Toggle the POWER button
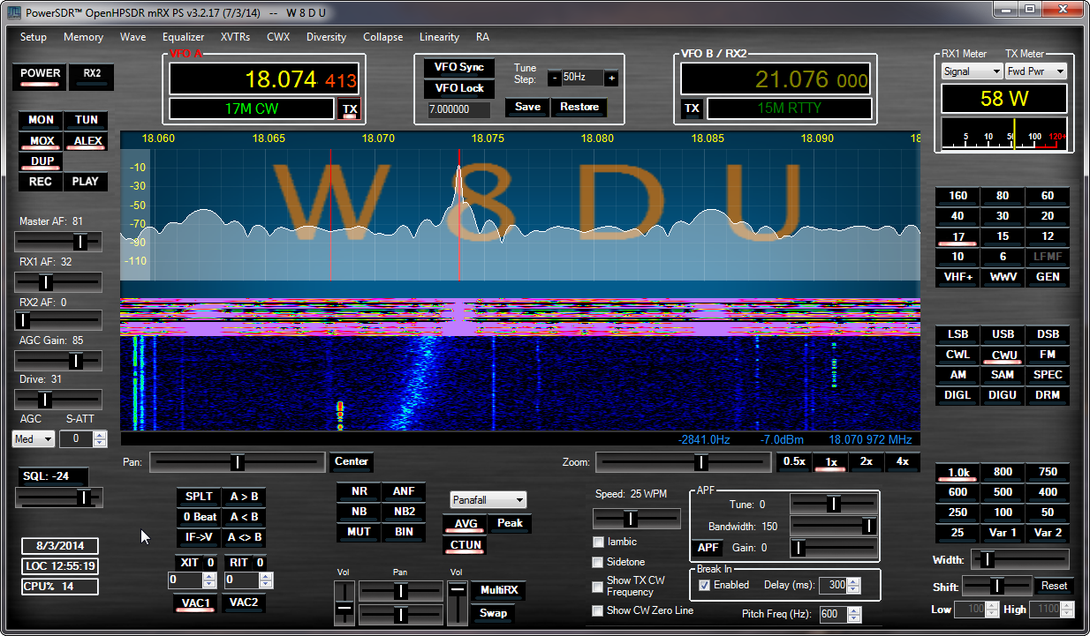 click(41, 76)
